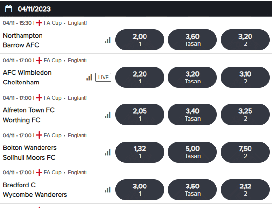Click the England flag on Northampton match row
The image size is (272, 208).
pyautogui.click(x=39, y=23)
